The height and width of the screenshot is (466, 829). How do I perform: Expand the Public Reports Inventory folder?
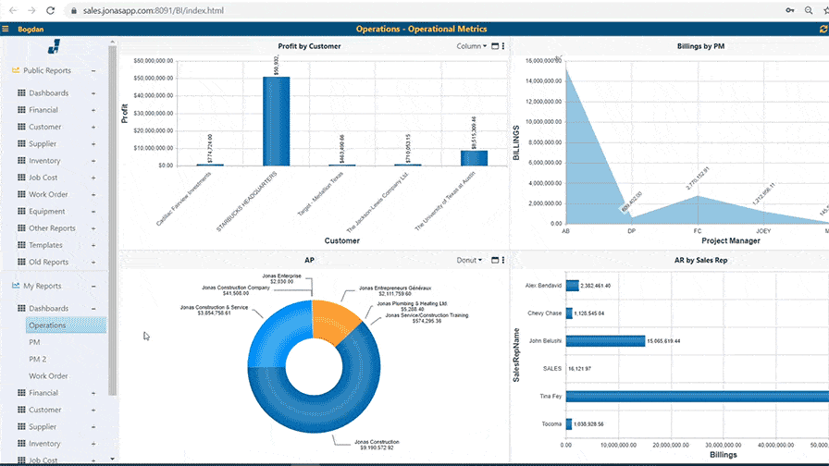coord(93,161)
